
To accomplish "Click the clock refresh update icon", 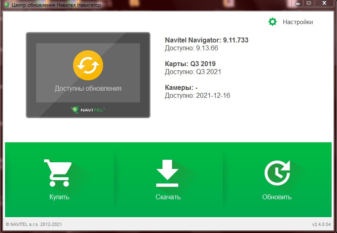I will 277,173.
